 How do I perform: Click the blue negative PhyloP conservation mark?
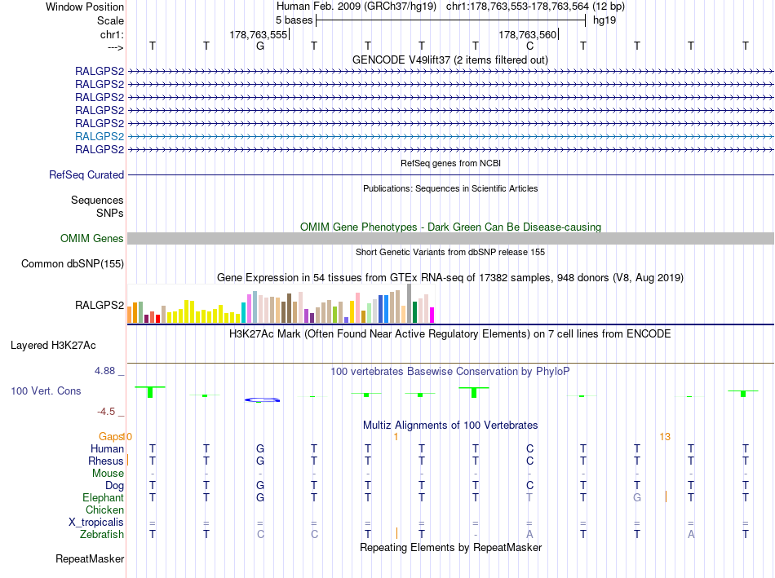pos(263,399)
